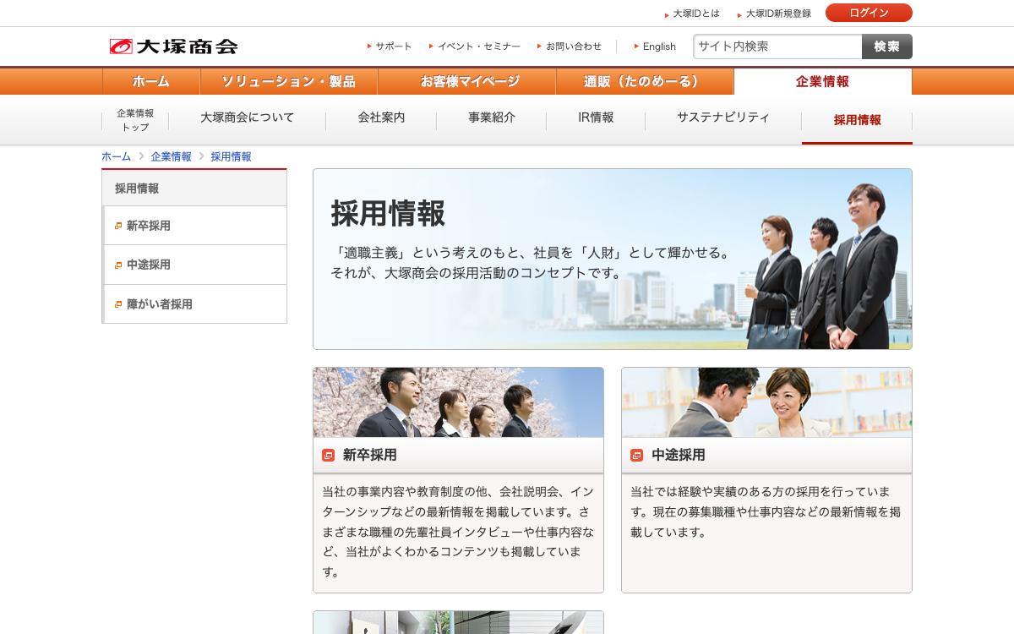Select the 通販（たのめーる）tab
The image size is (1014, 634).
[645, 82]
